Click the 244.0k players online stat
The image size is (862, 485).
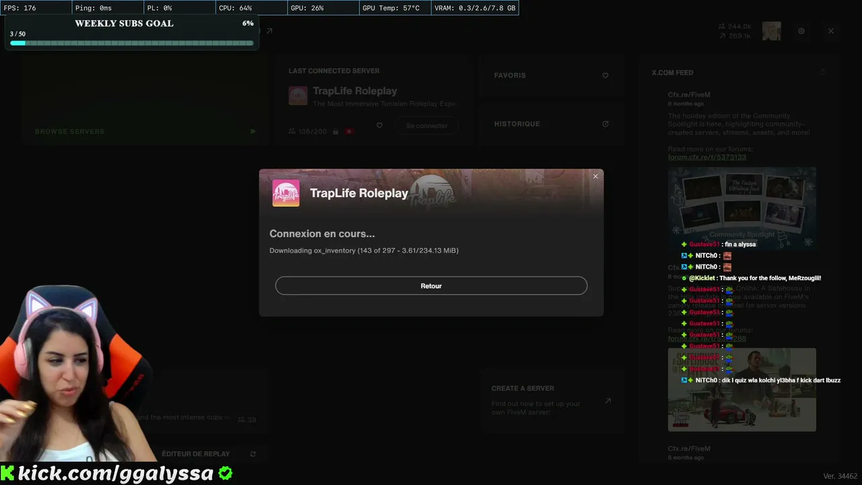[x=735, y=27]
